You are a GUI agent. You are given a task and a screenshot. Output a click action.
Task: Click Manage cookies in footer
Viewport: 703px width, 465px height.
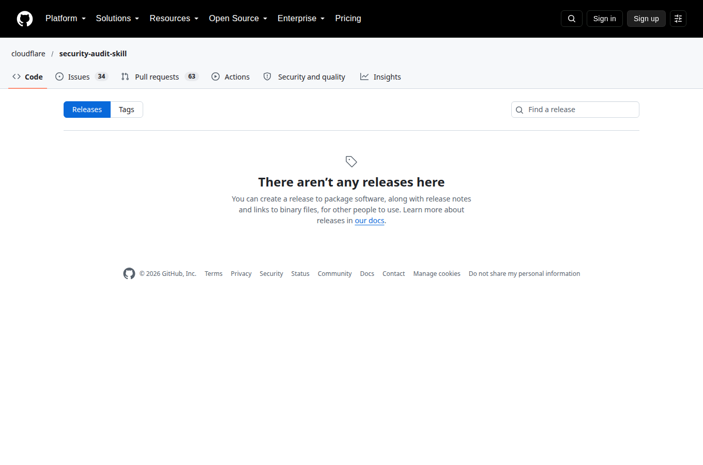[437, 274]
